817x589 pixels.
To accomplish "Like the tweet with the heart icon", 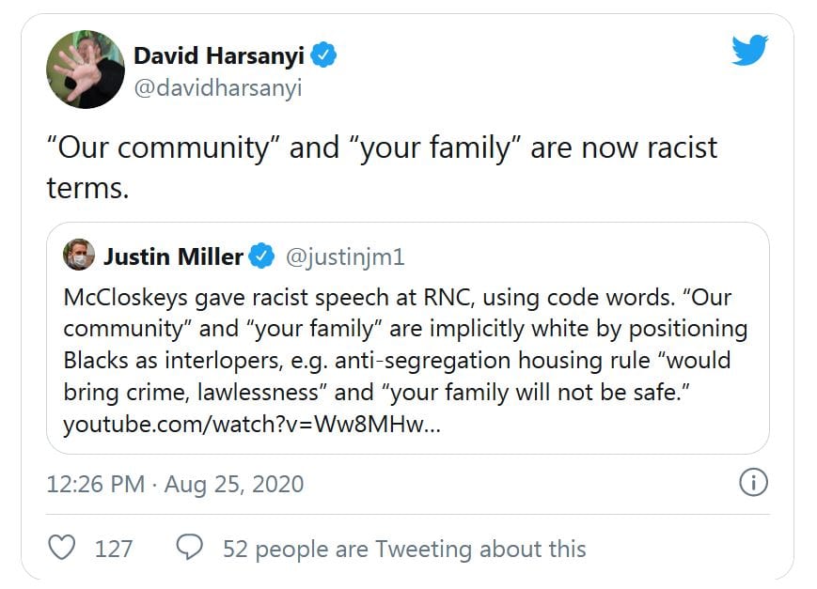I will 61,547.
